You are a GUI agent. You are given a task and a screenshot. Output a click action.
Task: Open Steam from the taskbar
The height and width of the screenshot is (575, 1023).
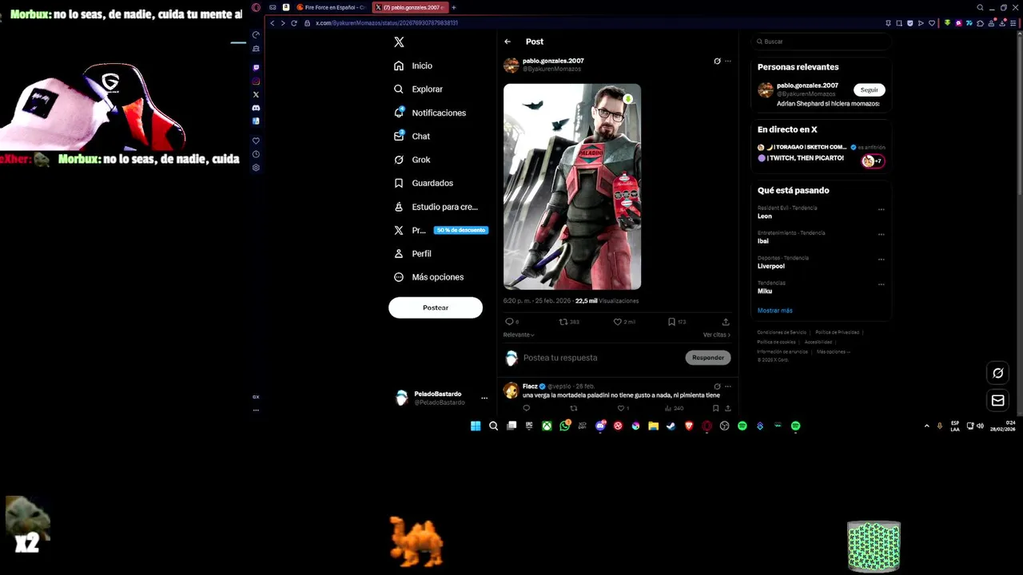[671, 426]
